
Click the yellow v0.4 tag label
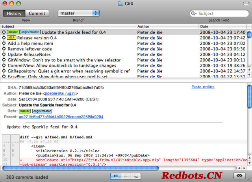(11, 38)
